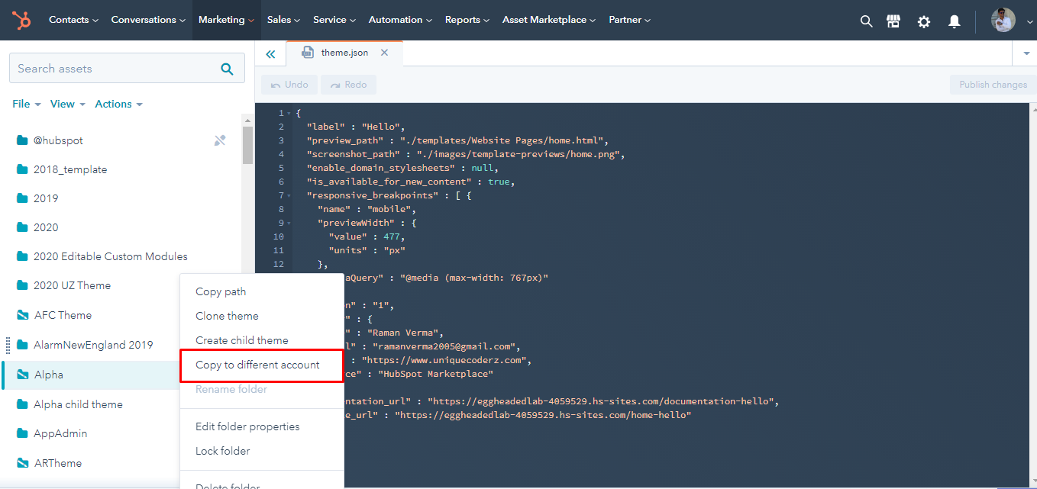Click the user profile avatar
Screen dimensions: 1037x489
[x=1003, y=21]
